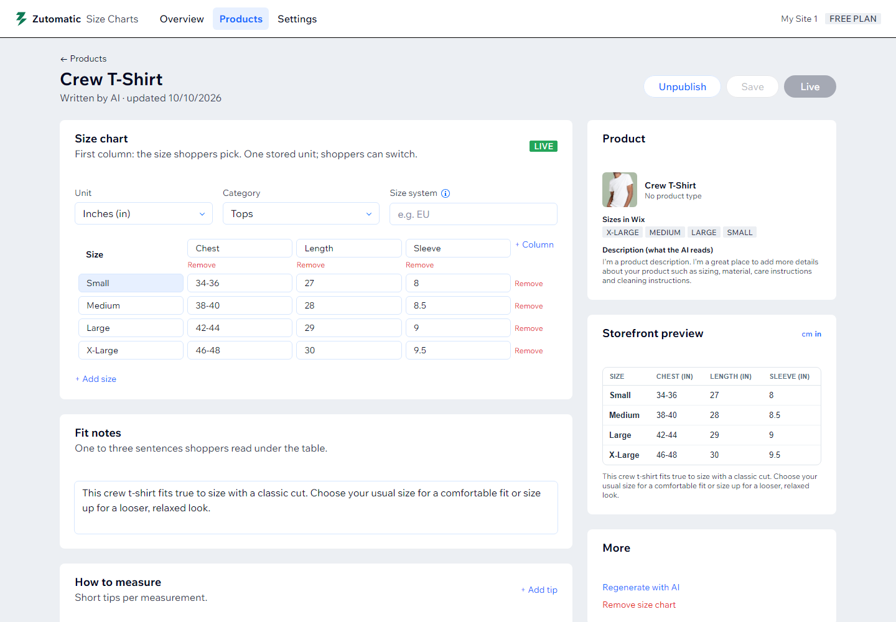Regenerate the chart with AI
The width and height of the screenshot is (896, 622).
point(641,587)
